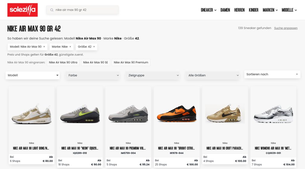Open the Alle Größen dropdown
The image size is (305, 169).
(213, 75)
